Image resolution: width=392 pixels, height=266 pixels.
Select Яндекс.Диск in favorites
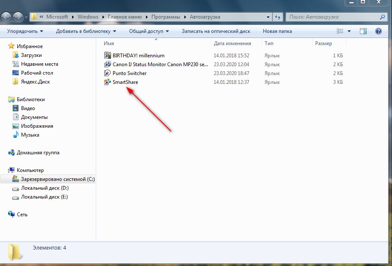point(35,82)
